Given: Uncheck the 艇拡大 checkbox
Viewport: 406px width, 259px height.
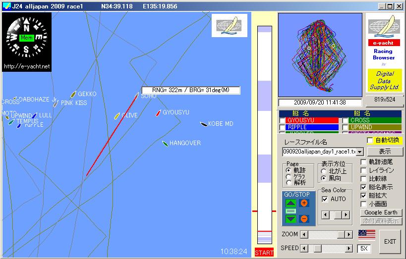Looking at the screenshot, I should [363, 196].
